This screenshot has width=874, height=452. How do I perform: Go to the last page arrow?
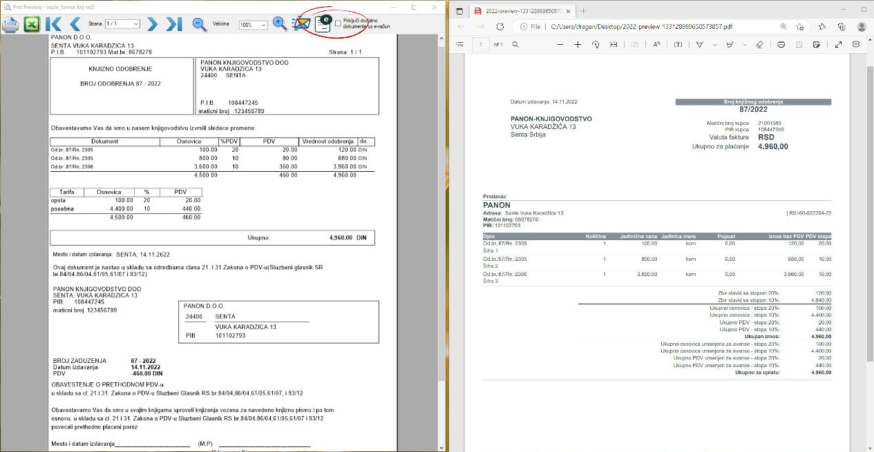pyautogui.click(x=174, y=24)
